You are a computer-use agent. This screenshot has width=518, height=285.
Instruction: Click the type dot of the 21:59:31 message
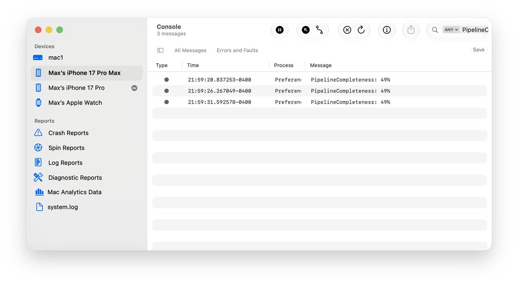pos(166,102)
